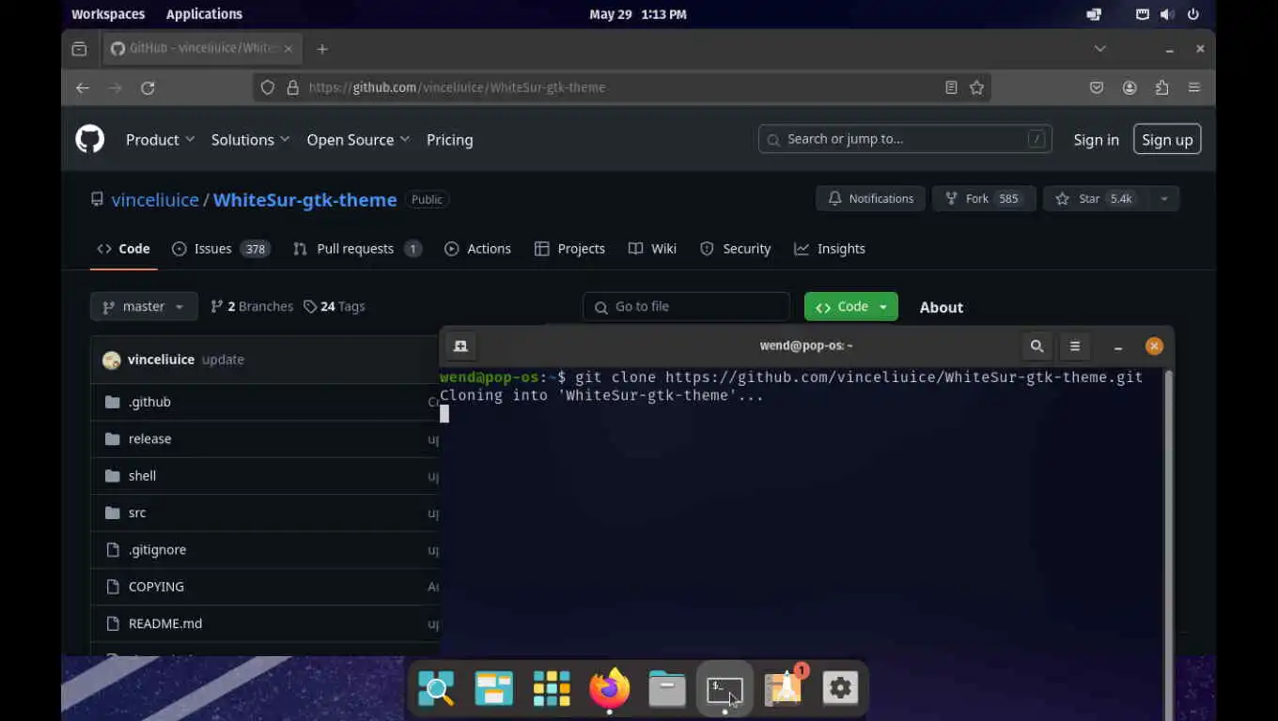
Task: Fork the repository using the Fork button
Action: click(983, 199)
